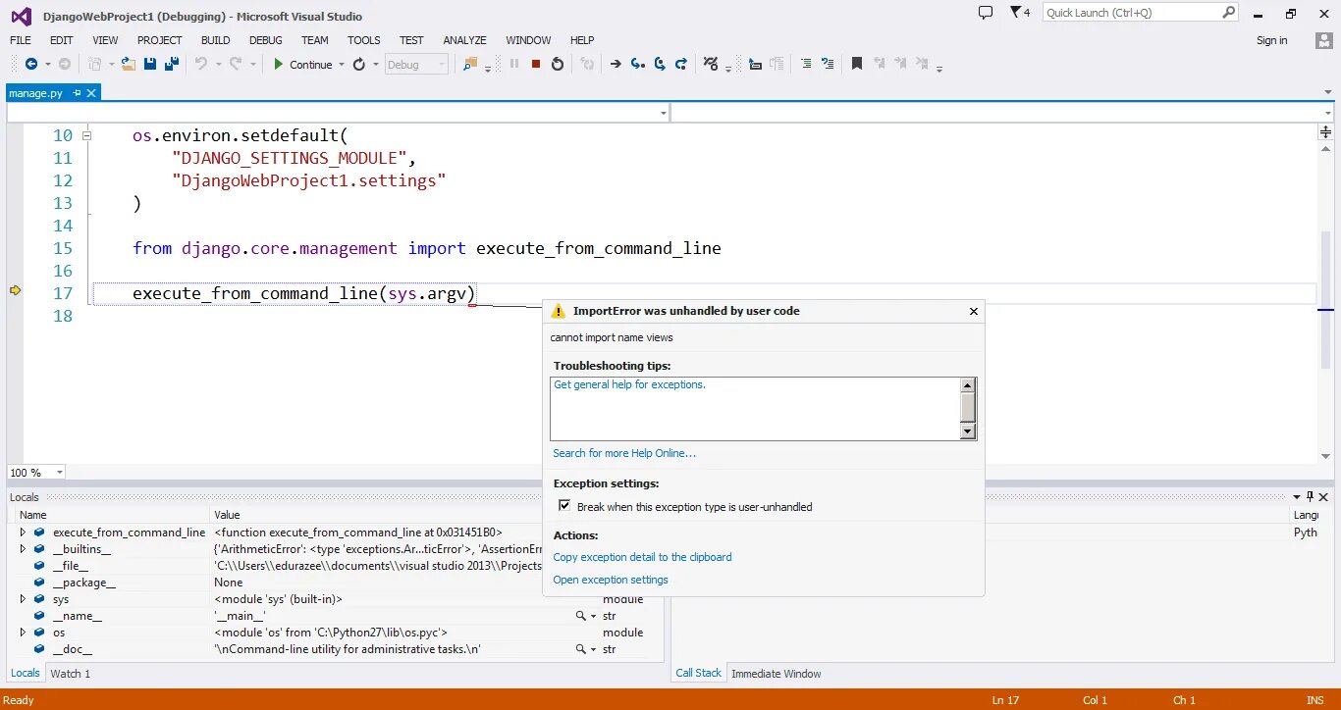
Task: Open the zoom level 100 % dropdown
Action: tap(60, 473)
